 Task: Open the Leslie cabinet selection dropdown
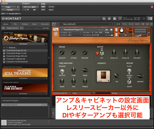pos(103,76)
